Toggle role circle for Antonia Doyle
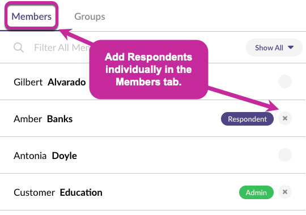This screenshot has width=306, height=215. coord(285,155)
